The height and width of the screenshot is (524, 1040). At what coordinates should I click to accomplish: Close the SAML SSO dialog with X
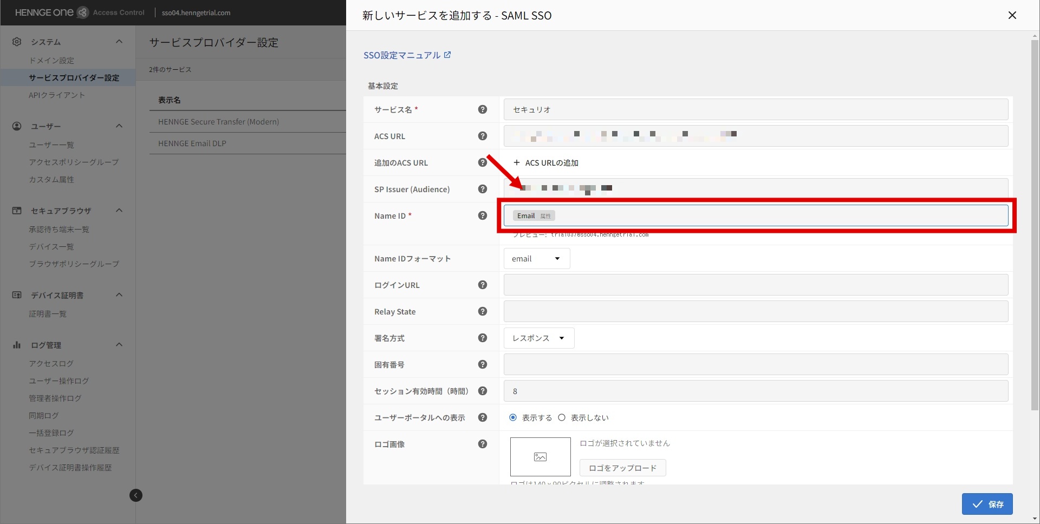point(1012,15)
